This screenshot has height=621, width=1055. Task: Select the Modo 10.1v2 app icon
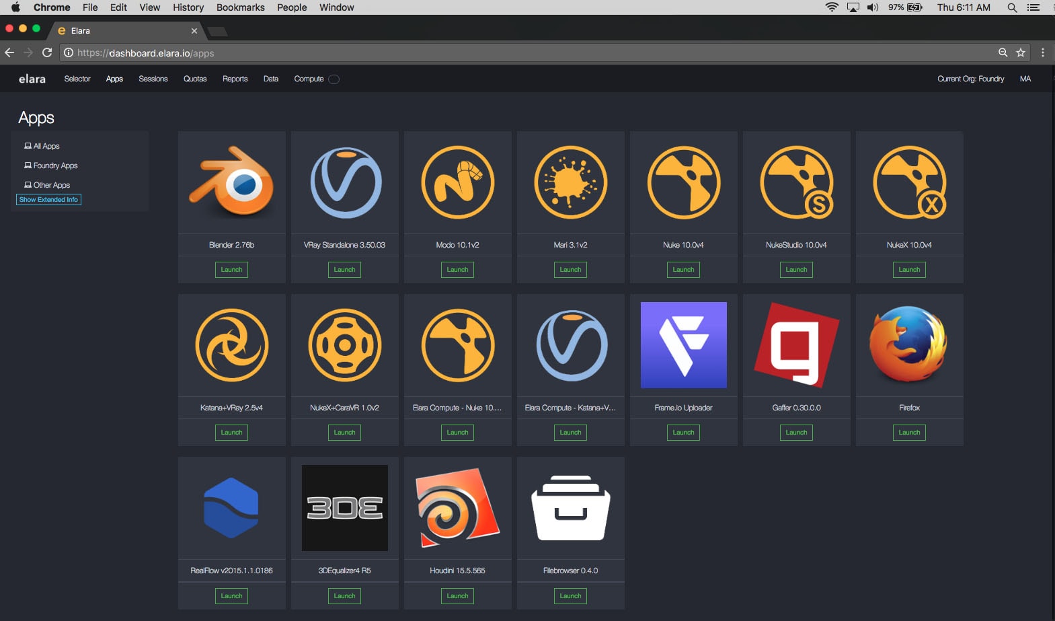click(458, 182)
